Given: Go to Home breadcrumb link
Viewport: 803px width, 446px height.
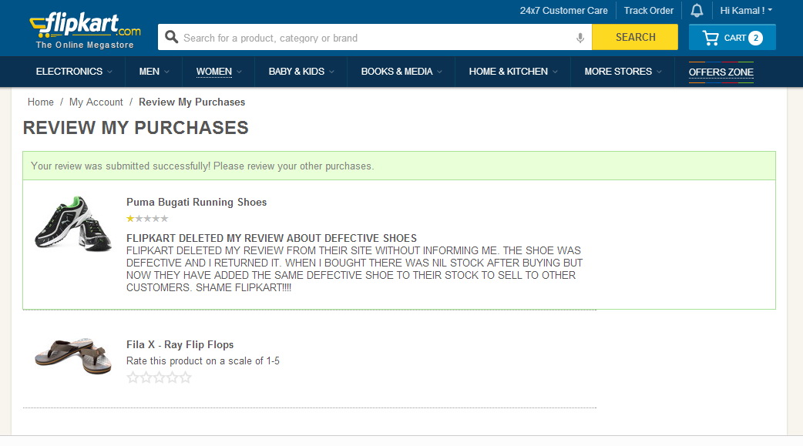Looking at the screenshot, I should pyautogui.click(x=40, y=102).
